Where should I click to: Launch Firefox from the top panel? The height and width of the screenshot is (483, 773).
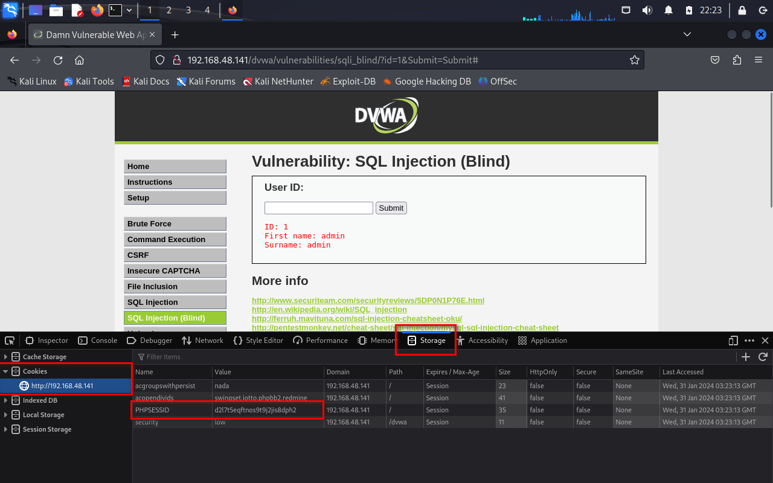point(97,10)
